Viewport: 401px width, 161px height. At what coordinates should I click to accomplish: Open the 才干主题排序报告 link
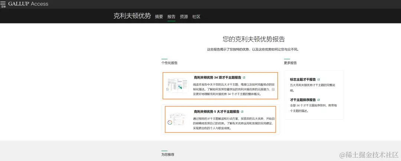tap(303, 100)
